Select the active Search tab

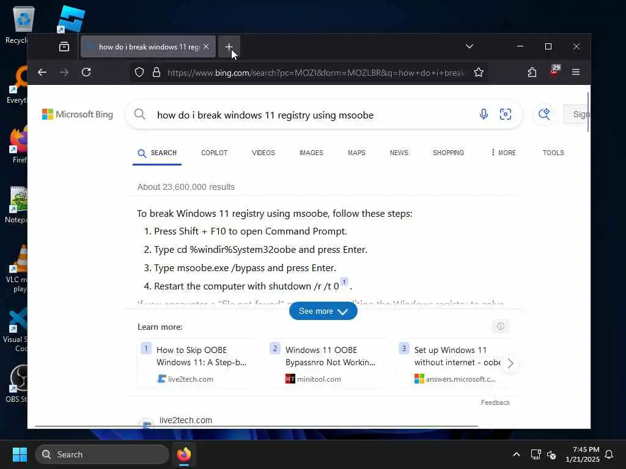point(157,153)
